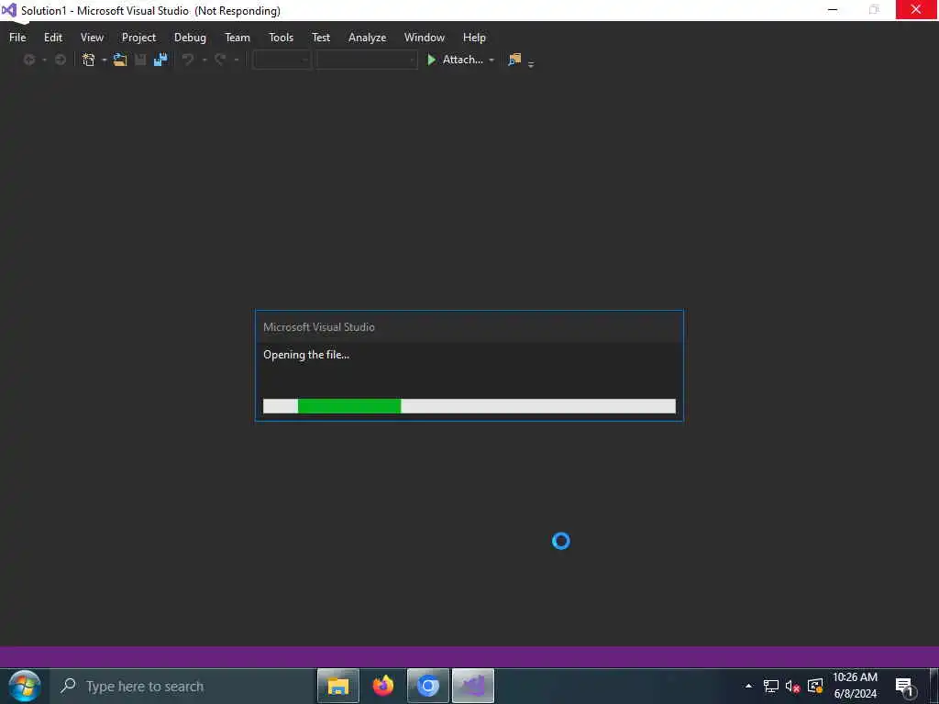Open the Project menu
This screenshot has height=704, width=939.
[138, 37]
